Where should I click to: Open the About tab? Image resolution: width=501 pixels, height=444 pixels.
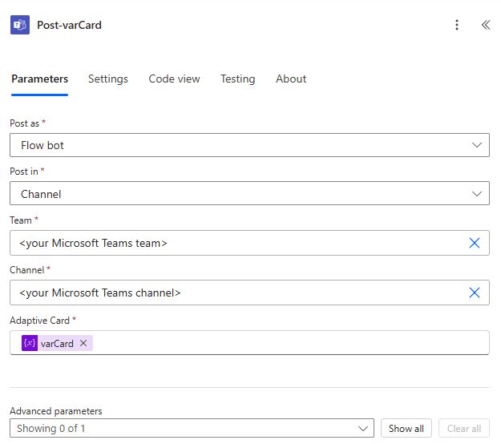pyautogui.click(x=291, y=79)
